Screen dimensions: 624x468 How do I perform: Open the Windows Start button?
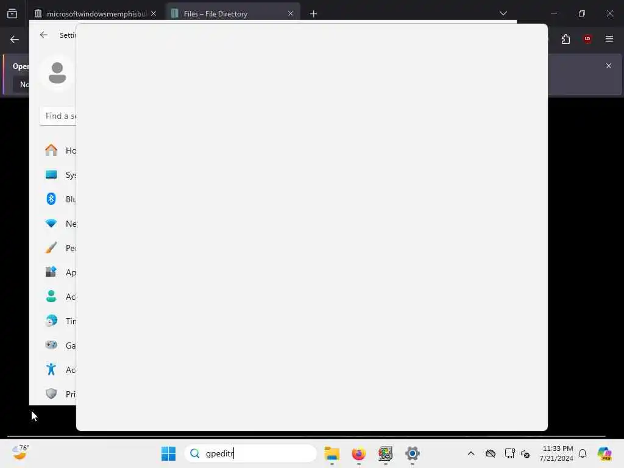[x=168, y=453]
